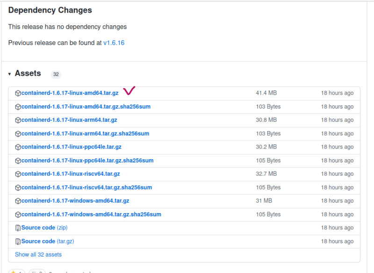The height and width of the screenshot is (273, 374).
Task: Click package icon beside containerd-1.6.17-linux-amd64.tar.gz
Action: pos(18,93)
